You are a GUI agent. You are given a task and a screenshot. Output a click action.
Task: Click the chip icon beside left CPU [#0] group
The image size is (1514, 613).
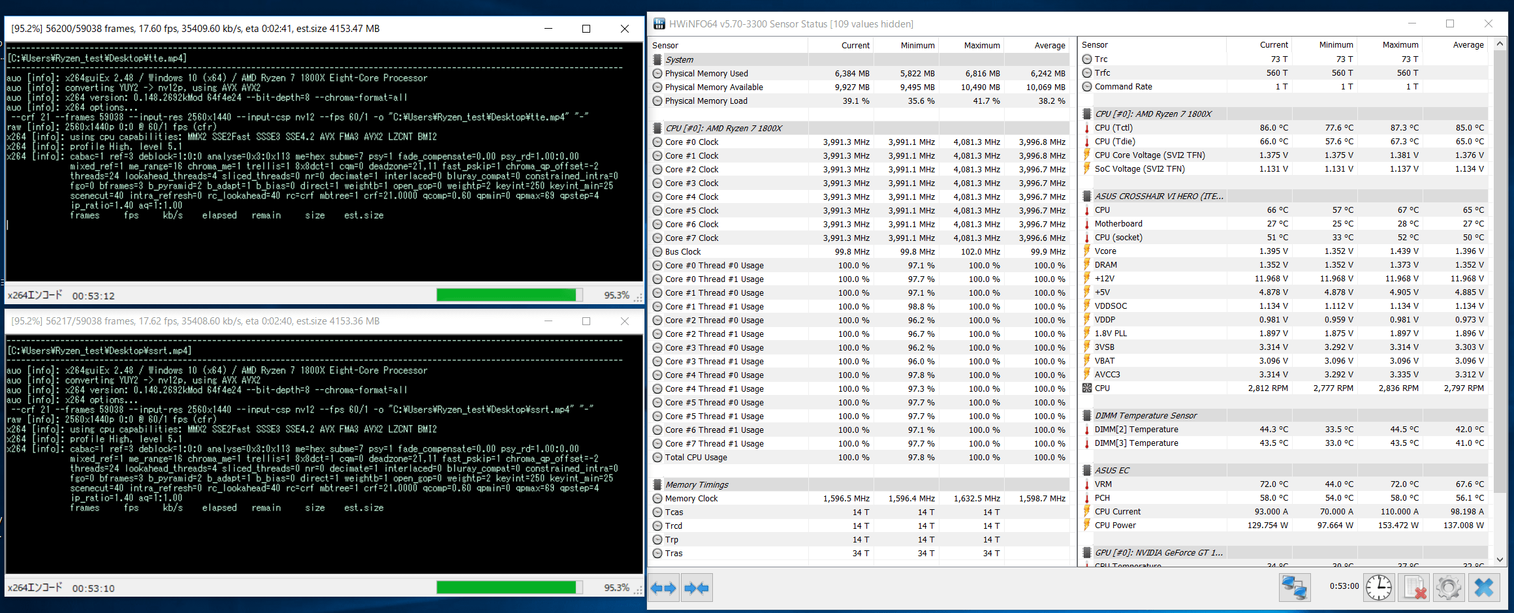657,128
